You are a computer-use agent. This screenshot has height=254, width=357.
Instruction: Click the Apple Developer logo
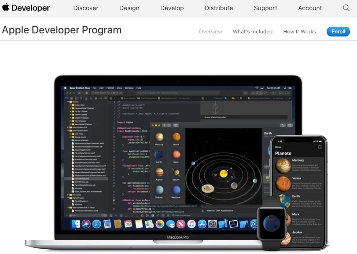click(26, 8)
